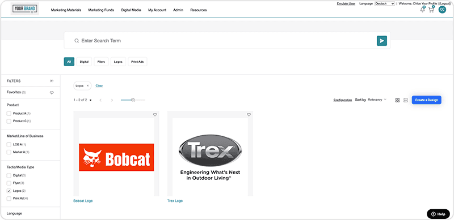
Task: Click the YOUR BRAND logo
Action: pyautogui.click(x=24, y=9)
